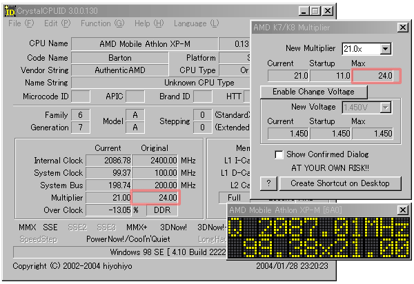Viewport: 414px width, 284px height.
Task: Toggle the Show Confirmed Dialog checkbox
Action: click(279, 154)
